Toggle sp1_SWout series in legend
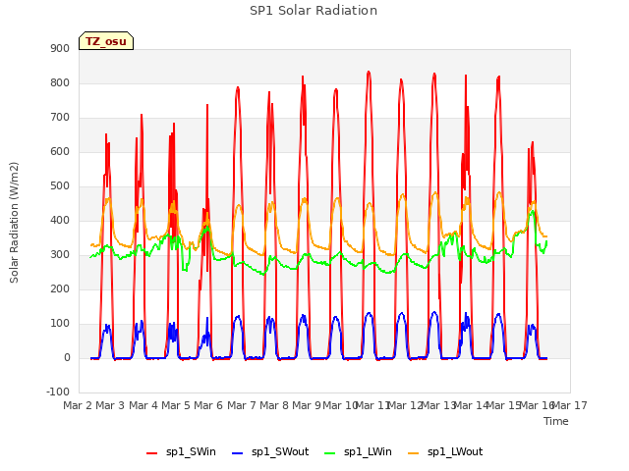Viewport: 629px width, 471px height. pos(270,451)
